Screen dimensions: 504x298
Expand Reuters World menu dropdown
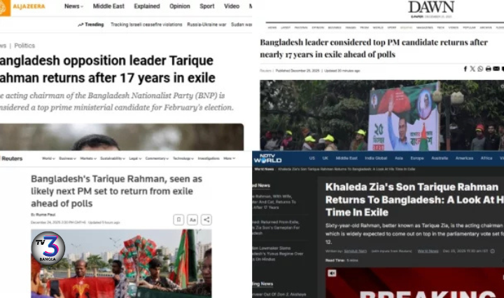coord(48,158)
